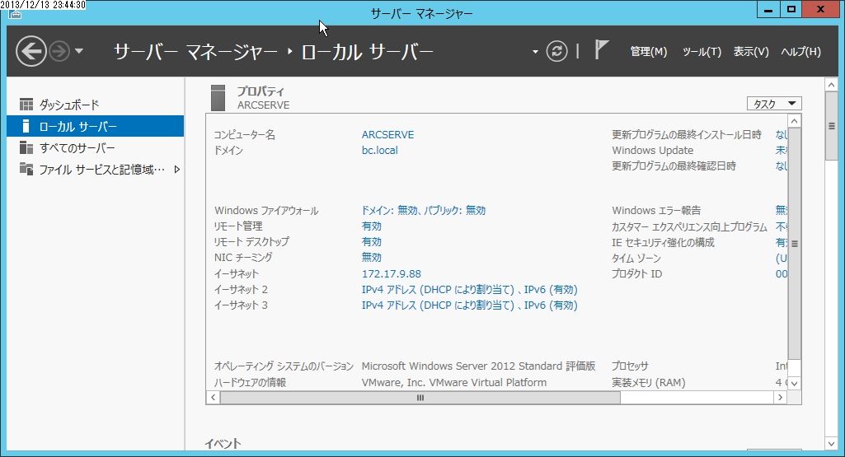
Task: Click the Windows Update label
Action: click(652, 150)
